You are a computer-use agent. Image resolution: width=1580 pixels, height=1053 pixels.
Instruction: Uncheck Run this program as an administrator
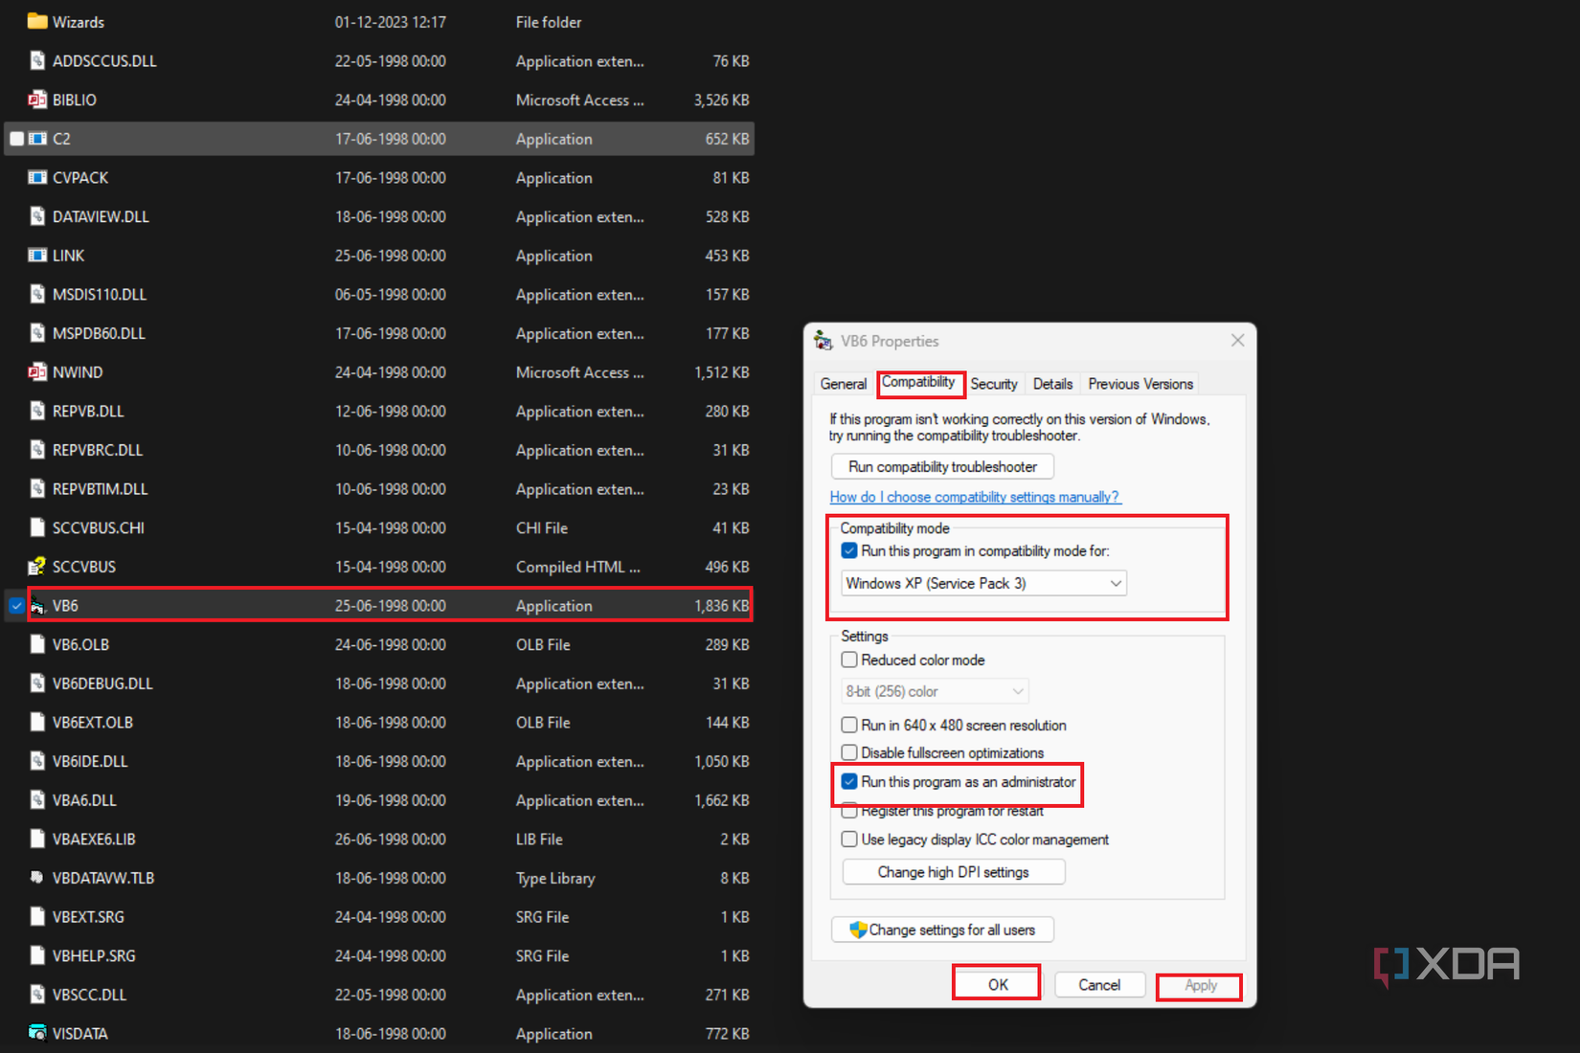(x=849, y=781)
